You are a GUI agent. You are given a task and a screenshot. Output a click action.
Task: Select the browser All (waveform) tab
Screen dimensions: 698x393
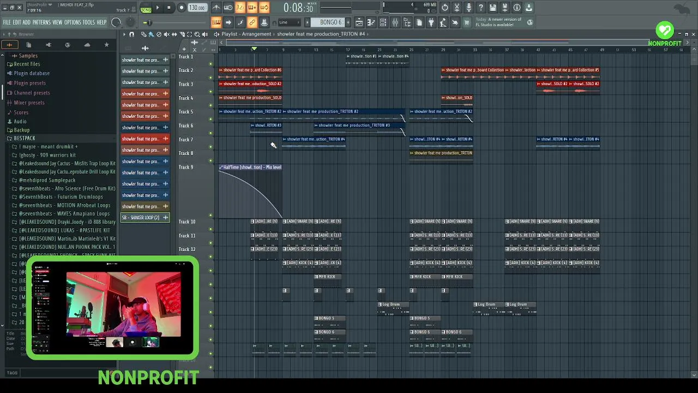(9, 45)
